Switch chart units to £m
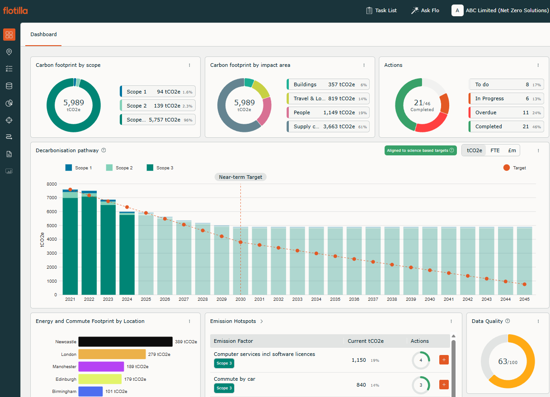550x397 pixels. [512, 150]
